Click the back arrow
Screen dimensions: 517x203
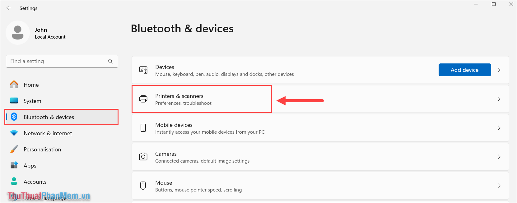point(9,8)
